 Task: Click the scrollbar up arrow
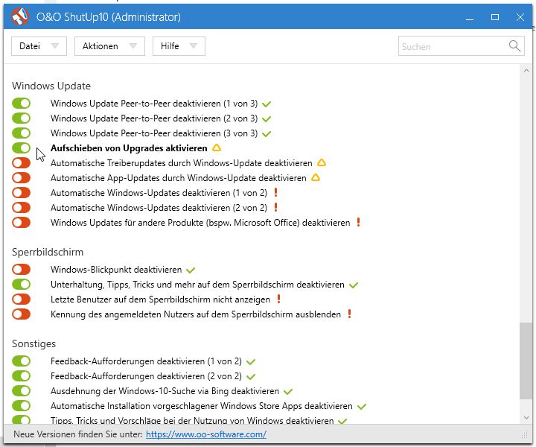(x=526, y=71)
